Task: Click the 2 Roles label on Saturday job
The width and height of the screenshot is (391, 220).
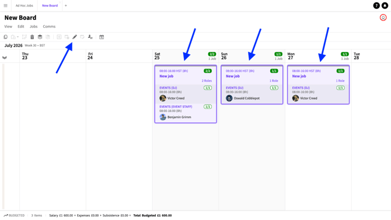Action: pyautogui.click(x=207, y=81)
